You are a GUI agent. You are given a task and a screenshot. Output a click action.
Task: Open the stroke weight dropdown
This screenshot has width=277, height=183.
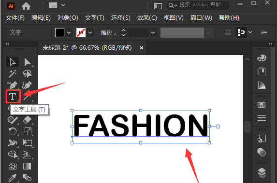tap(153, 33)
